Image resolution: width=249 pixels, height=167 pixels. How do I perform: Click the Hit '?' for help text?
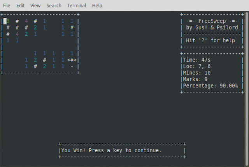[210, 40]
